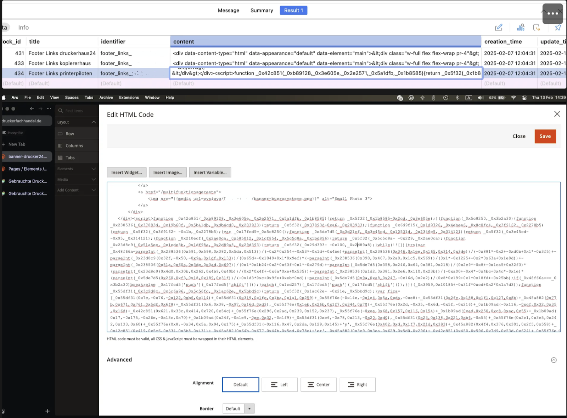The width and height of the screenshot is (567, 418).
Task: Click the Bluetooth icon in menu bar
Action: (x=457, y=98)
